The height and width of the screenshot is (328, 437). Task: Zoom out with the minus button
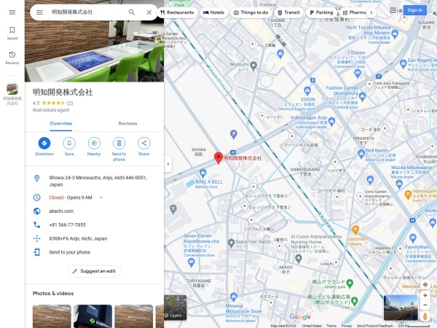pyautogui.click(x=425, y=305)
